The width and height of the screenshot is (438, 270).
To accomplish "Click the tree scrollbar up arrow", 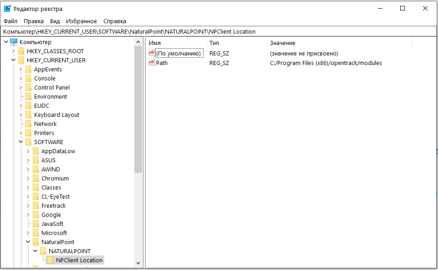I will click(x=138, y=42).
